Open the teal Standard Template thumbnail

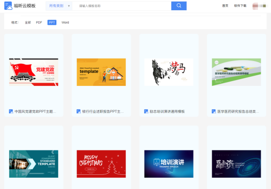tap(34, 164)
